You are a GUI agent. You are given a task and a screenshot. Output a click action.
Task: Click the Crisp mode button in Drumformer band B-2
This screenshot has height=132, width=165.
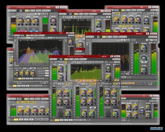93,108
